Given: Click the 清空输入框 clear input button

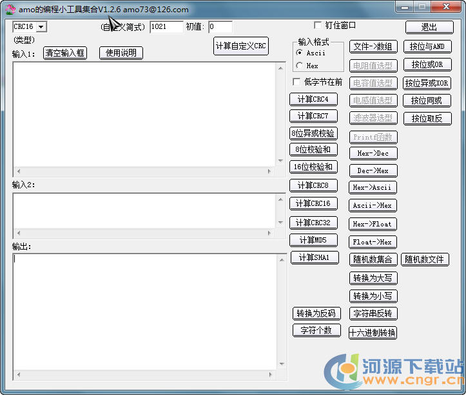Looking at the screenshot, I should pyautogui.click(x=65, y=53).
